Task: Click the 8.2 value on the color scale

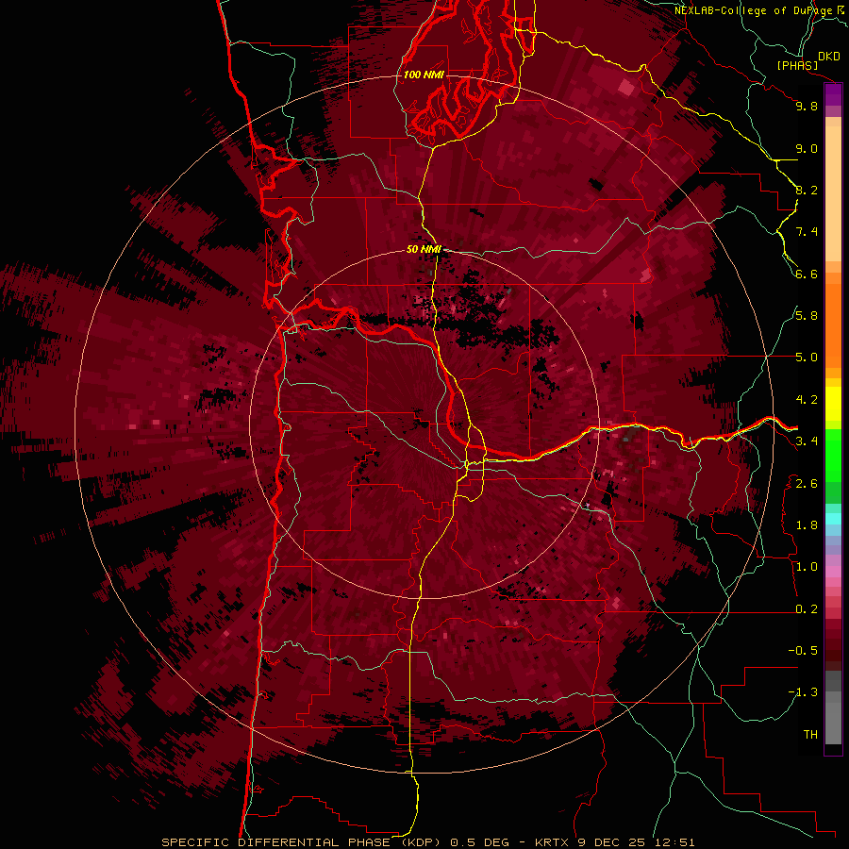Action: (x=807, y=190)
